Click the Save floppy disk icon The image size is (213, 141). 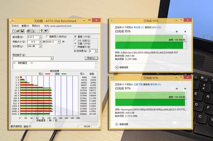point(22,31)
